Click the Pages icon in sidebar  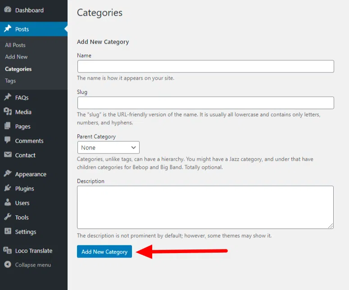[8, 126]
